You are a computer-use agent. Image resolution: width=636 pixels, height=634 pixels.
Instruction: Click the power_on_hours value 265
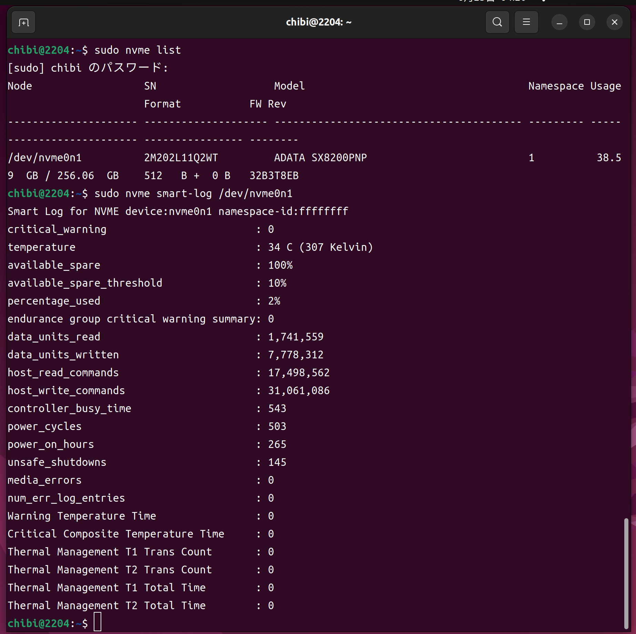(x=277, y=444)
